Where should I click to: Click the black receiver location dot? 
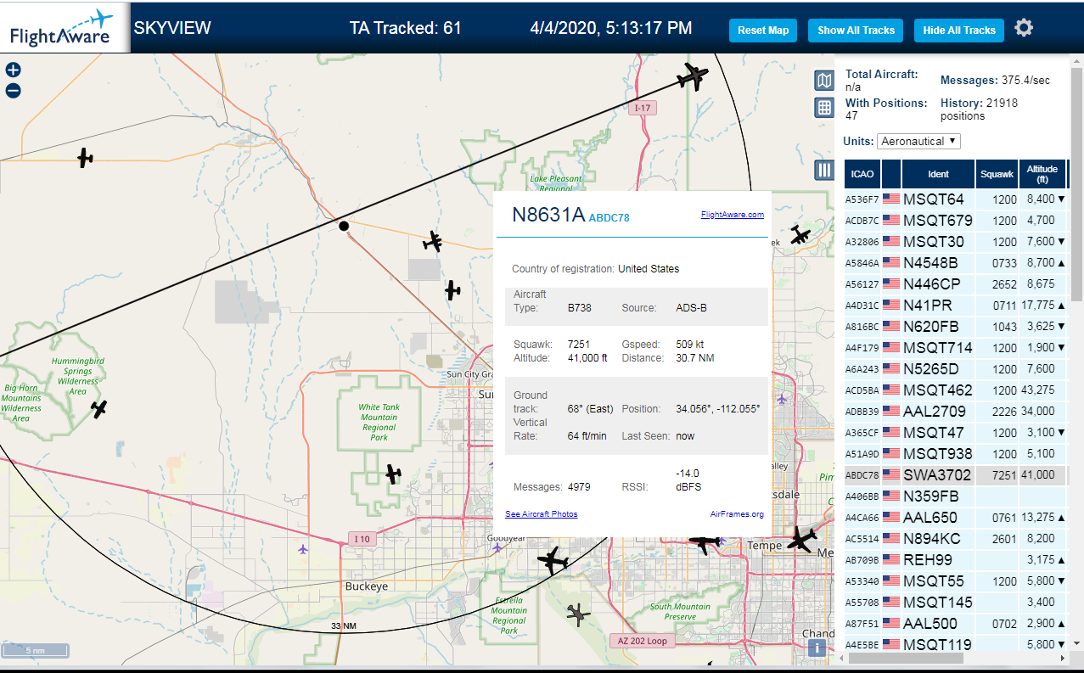[344, 226]
